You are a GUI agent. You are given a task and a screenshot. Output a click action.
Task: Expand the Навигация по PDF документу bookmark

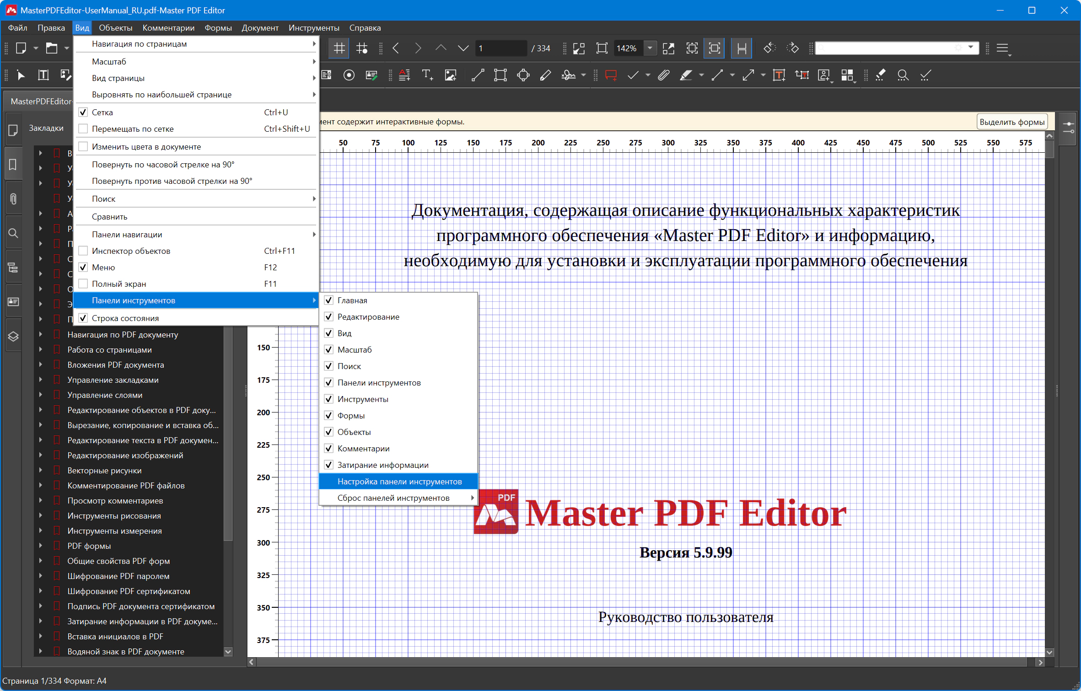click(40, 334)
